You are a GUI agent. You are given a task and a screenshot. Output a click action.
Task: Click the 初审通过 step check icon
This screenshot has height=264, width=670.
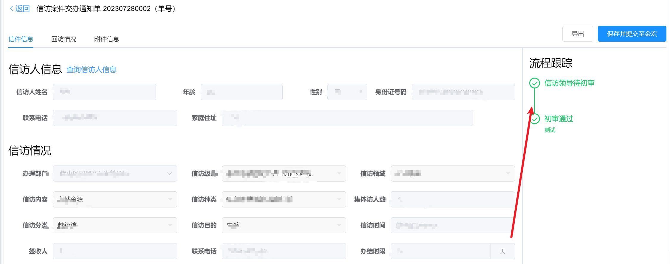point(535,119)
